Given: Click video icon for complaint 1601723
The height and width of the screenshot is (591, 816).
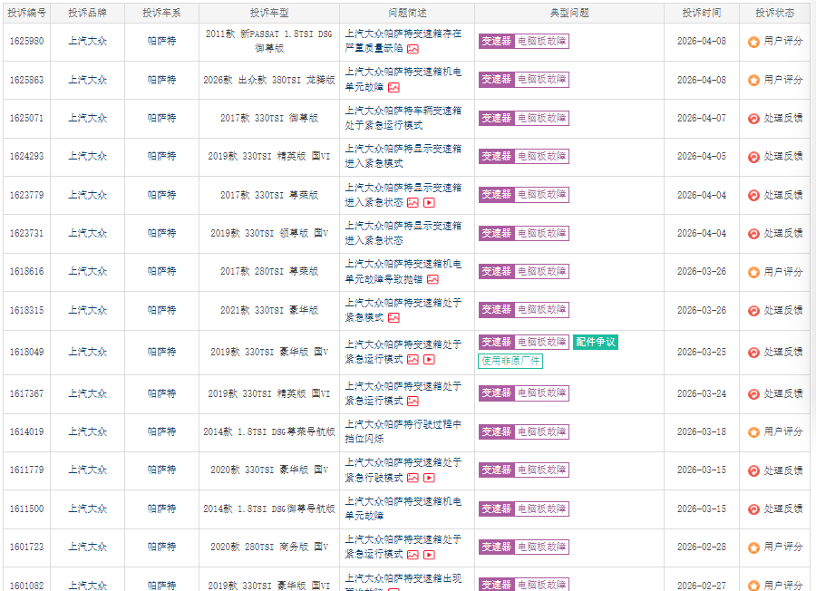Looking at the screenshot, I should 429,555.
